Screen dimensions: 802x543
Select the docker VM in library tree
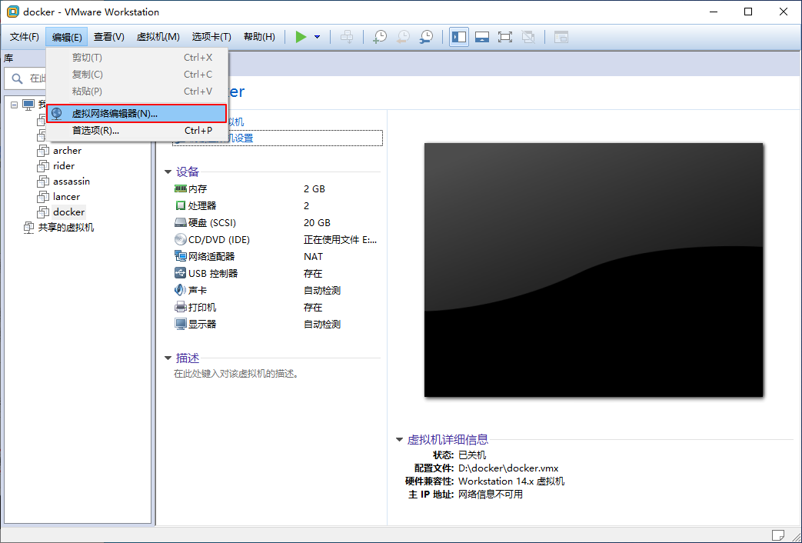click(x=68, y=212)
